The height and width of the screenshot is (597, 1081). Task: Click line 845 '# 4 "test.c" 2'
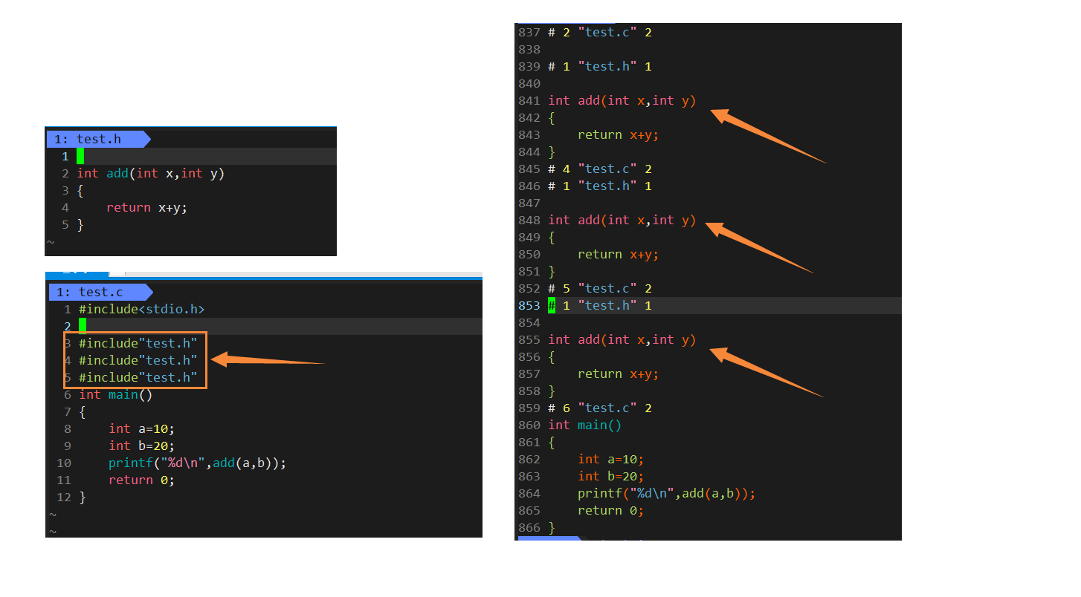tap(600, 169)
